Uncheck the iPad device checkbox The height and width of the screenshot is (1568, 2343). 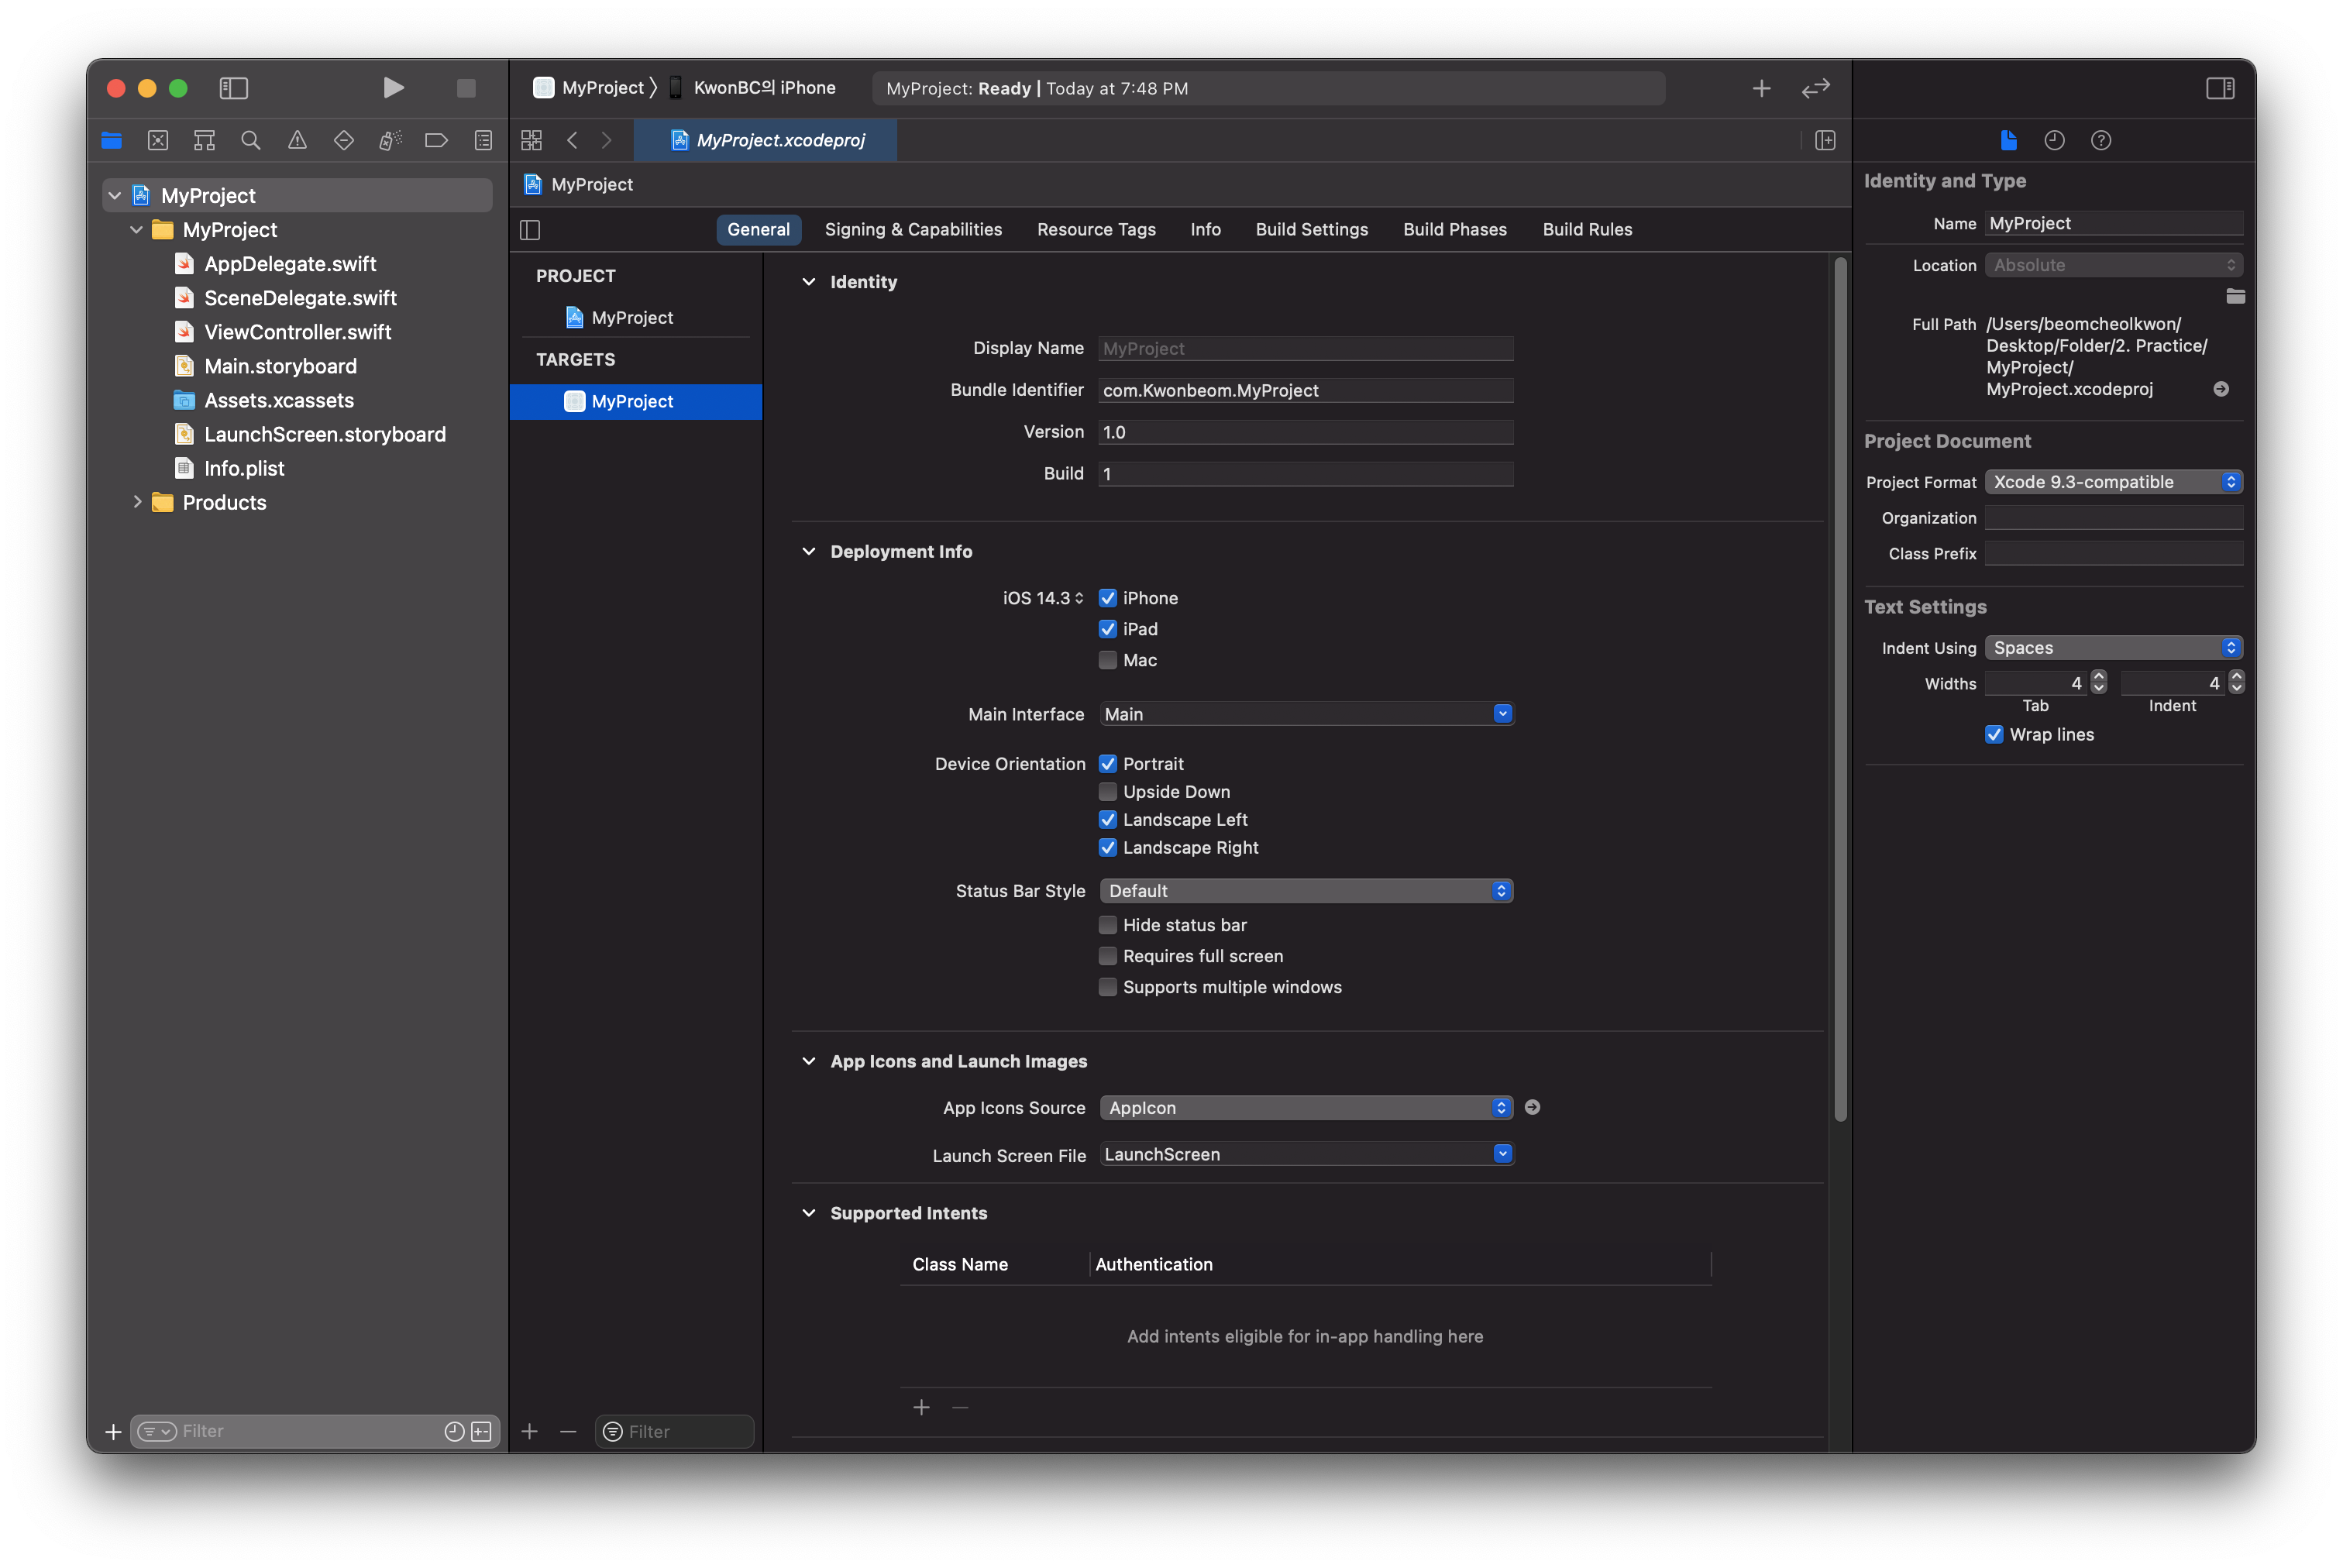[x=1107, y=629]
